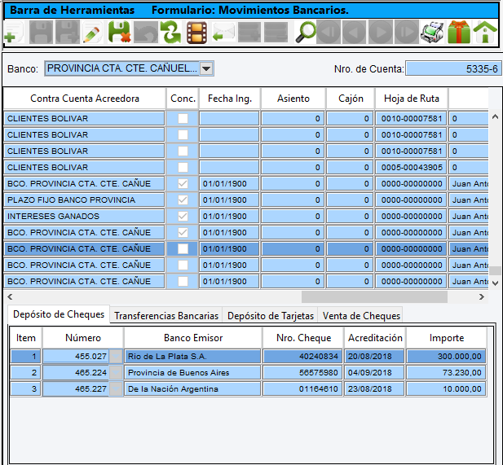Screen dimensions: 503x465
Task: Toggle Conc. checkbox for INTERESES GANADOS row
Action: coord(183,217)
